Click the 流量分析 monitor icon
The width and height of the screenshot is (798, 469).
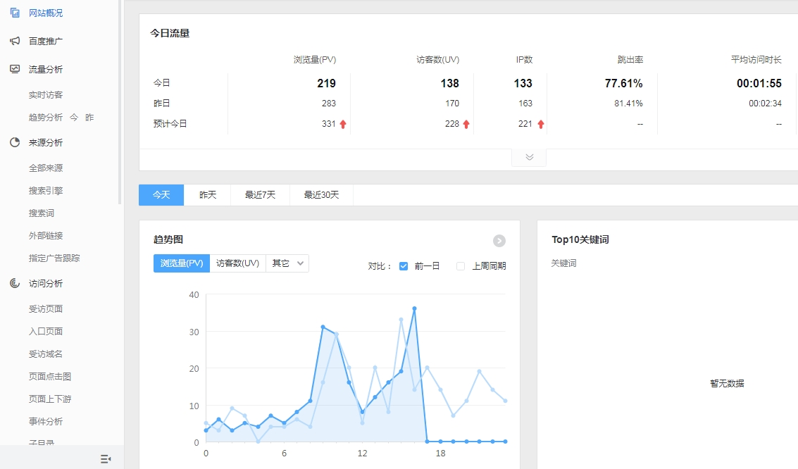tap(15, 69)
